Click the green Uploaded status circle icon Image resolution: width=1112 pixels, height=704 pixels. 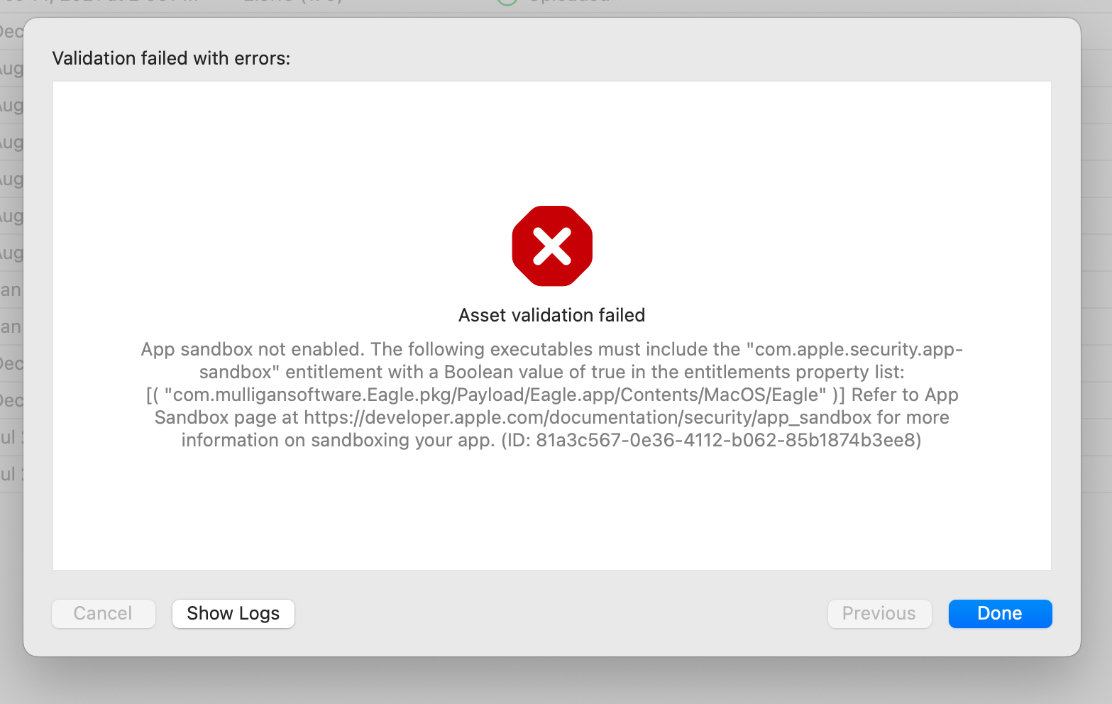click(x=507, y=2)
